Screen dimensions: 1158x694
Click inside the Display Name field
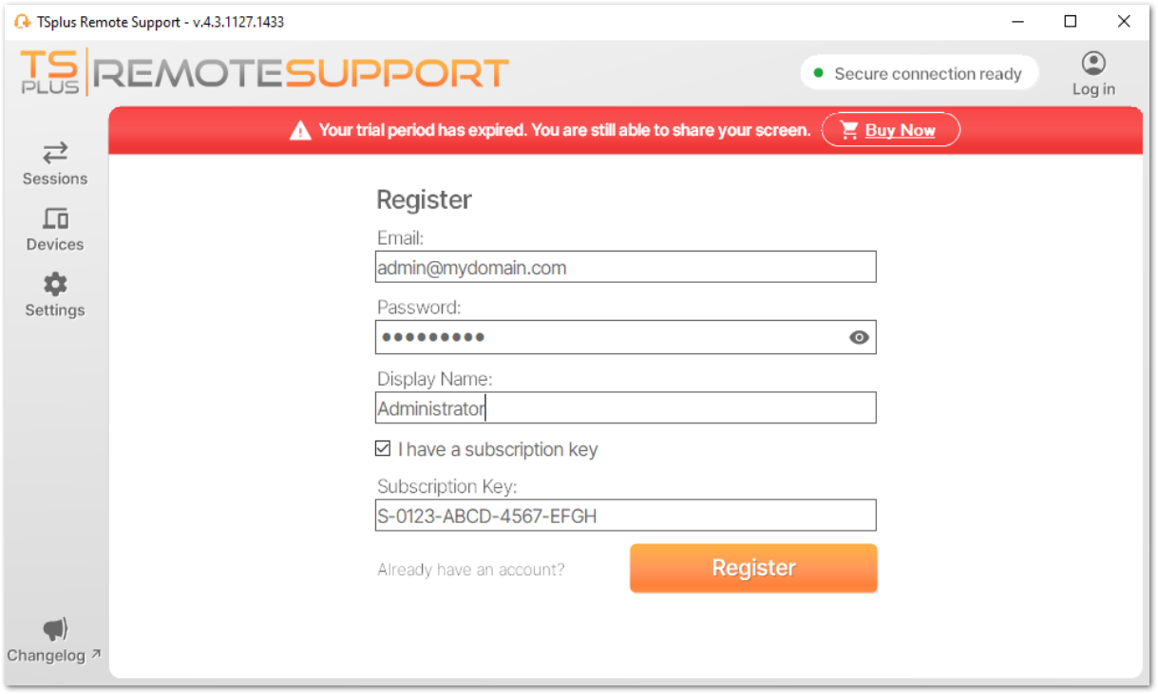pos(625,407)
